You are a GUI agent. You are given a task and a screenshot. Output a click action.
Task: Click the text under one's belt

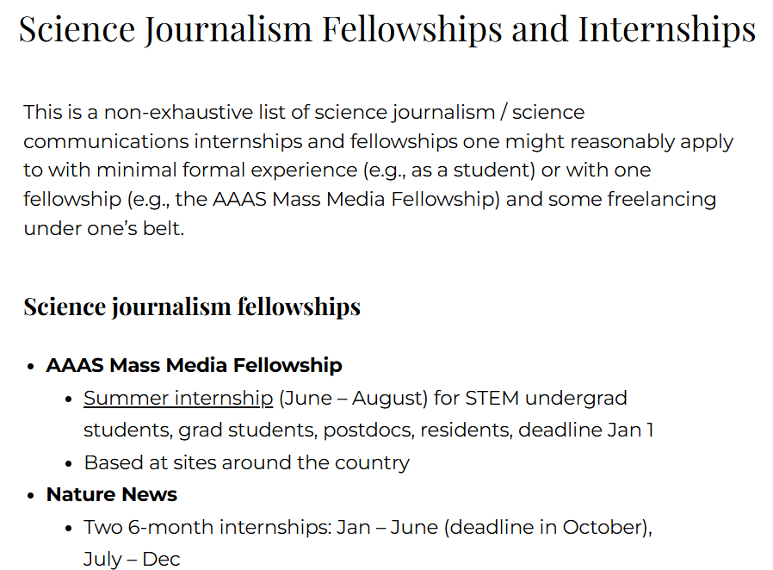(x=103, y=228)
